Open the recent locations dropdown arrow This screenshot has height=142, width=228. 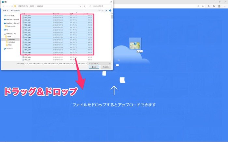pyautogui.click(x=9, y=6)
